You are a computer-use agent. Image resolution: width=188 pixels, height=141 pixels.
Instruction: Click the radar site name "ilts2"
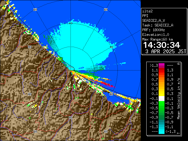[x=147, y=11]
